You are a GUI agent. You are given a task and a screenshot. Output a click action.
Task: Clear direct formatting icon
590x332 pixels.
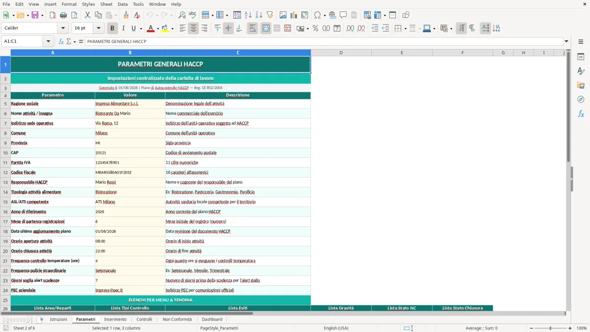(137, 15)
